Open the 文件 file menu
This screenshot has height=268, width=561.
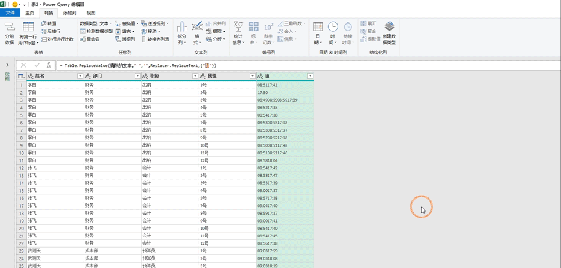[10, 13]
